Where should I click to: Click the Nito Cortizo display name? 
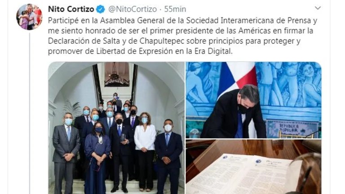coord(71,9)
